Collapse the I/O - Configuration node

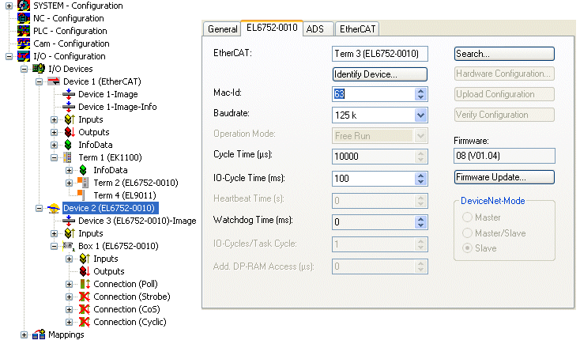[x=9, y=56]
